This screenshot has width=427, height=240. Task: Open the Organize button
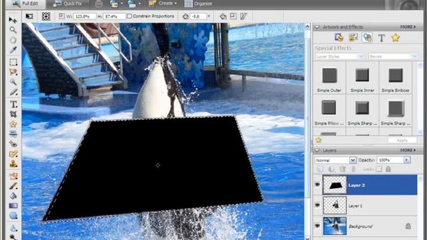[198, 3]
